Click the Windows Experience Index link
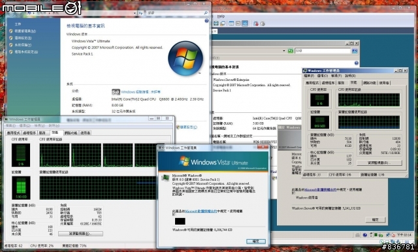The image size is (418, 252). (x=140, y=92)
